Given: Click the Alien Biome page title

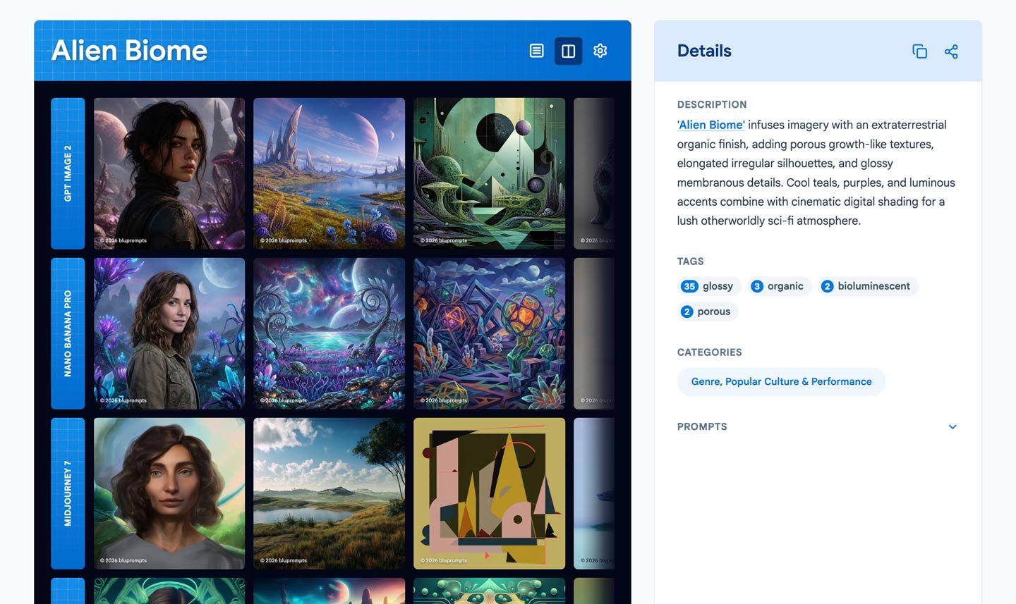Looking at the screenshot, I should tap(130, 51).
